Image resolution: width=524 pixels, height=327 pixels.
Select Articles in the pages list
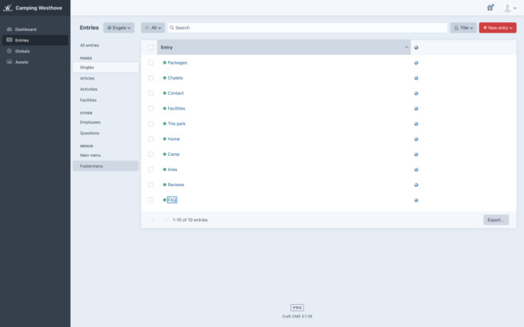pos(88,78)
